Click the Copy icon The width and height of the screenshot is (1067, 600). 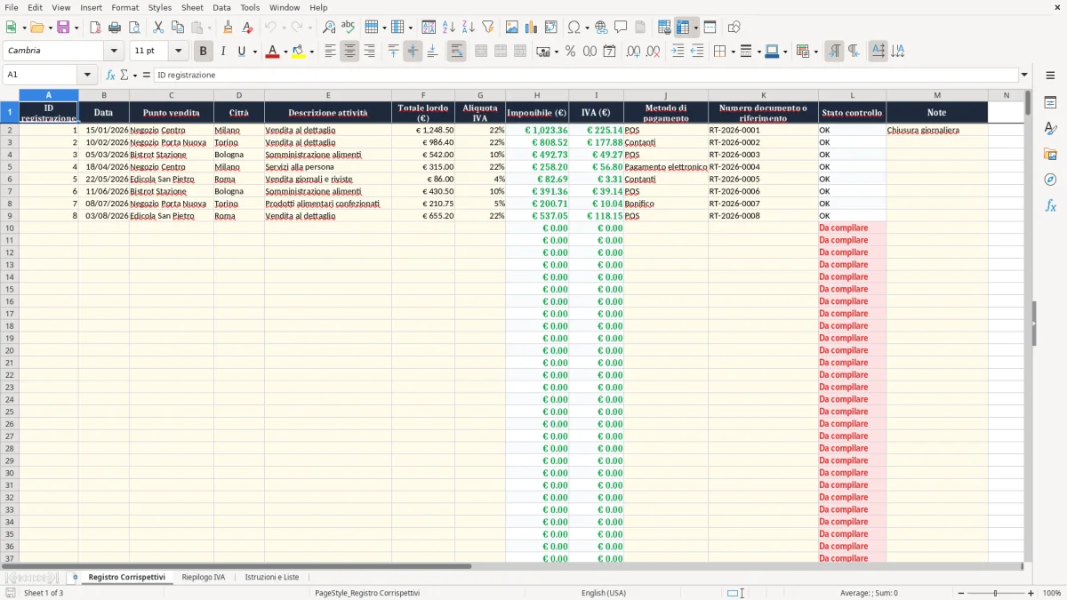(x=178, y=28)
